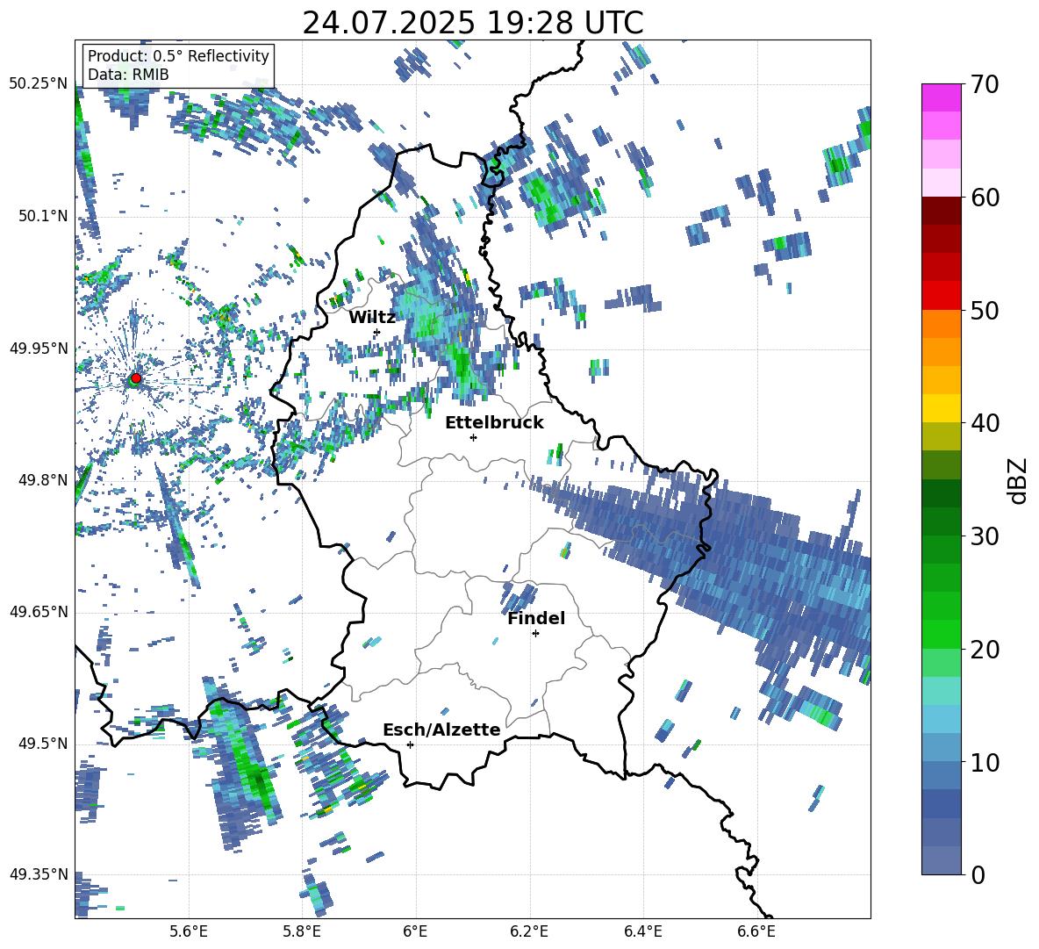Click the Esch/Alzette location cross marker
1039x949 pixels.
410,744
